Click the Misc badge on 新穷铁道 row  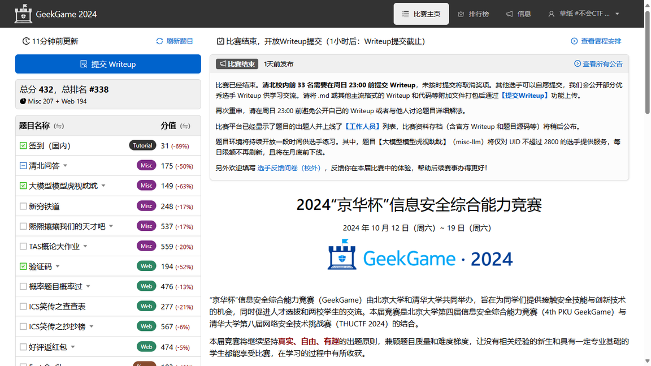pyautogui.click(x=146, y=206)
